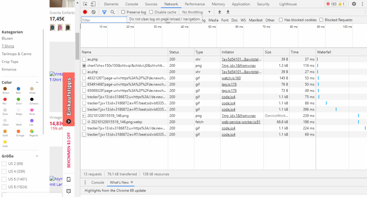367x197 pixels.
Task: Sort requests by Type column header
Action: pyautogui.click(x=207, y=52)
